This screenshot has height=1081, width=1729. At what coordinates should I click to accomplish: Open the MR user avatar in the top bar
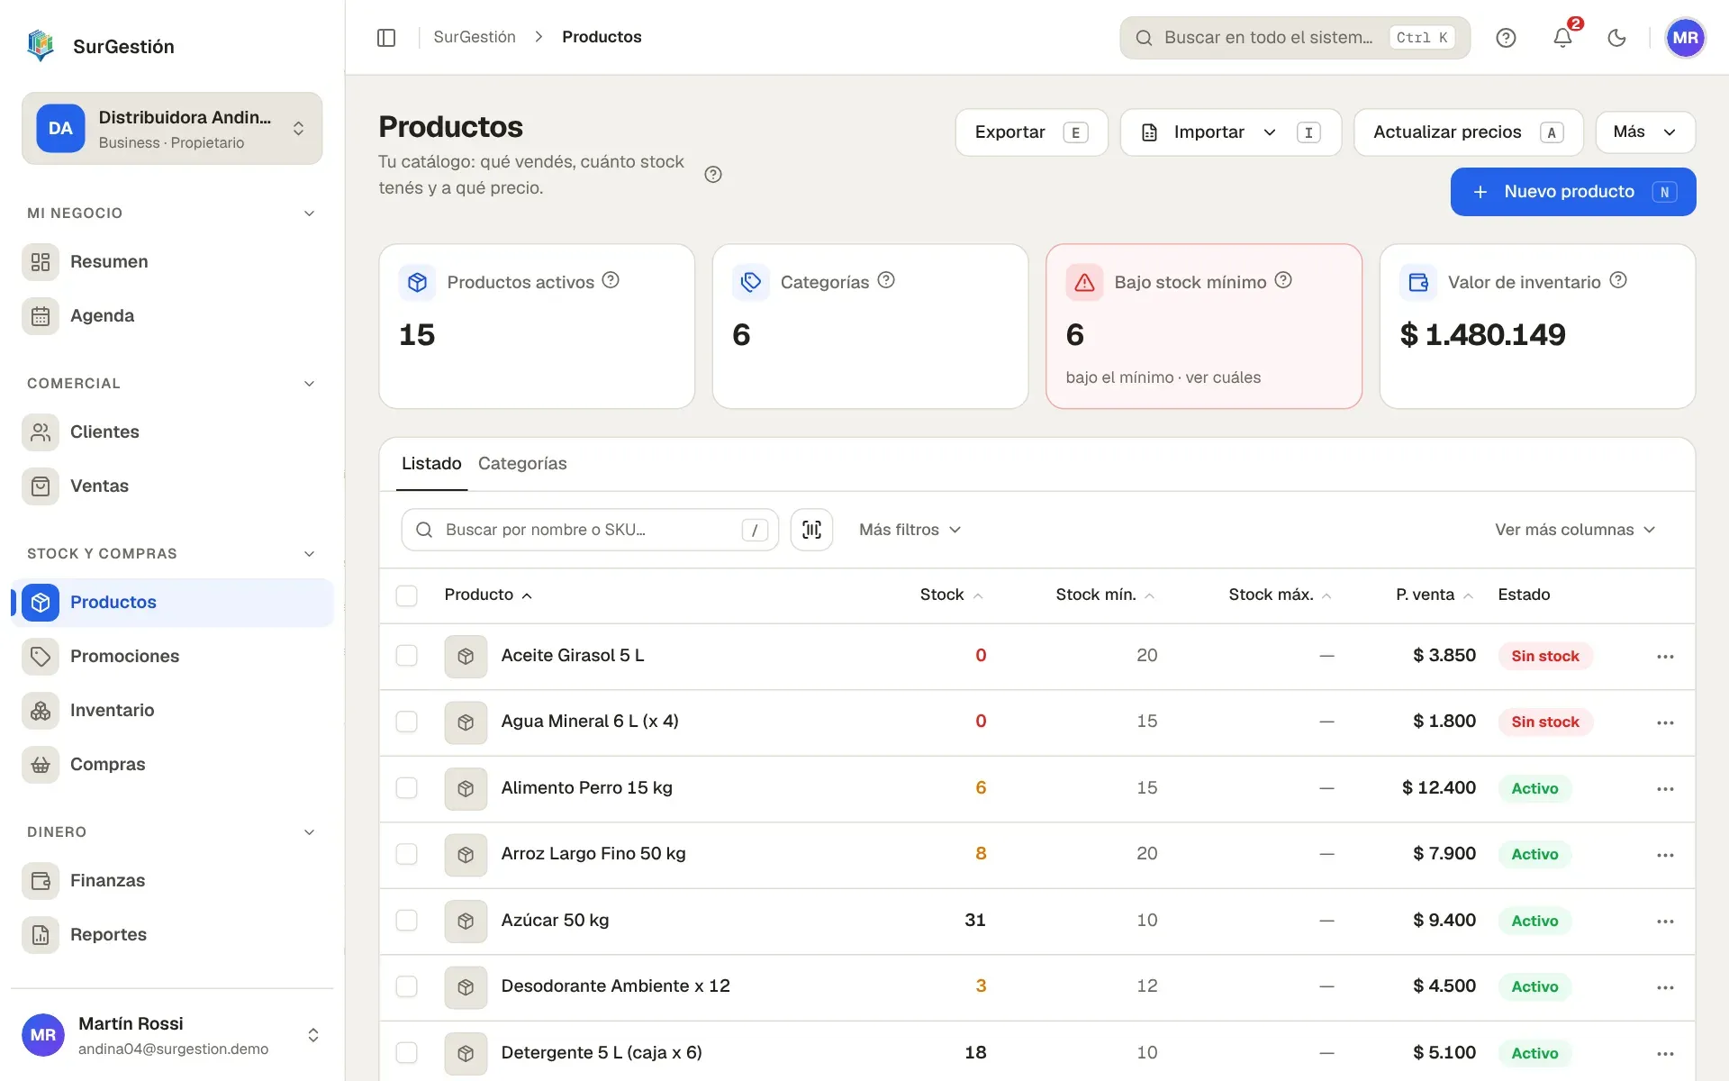point(1685,38)
